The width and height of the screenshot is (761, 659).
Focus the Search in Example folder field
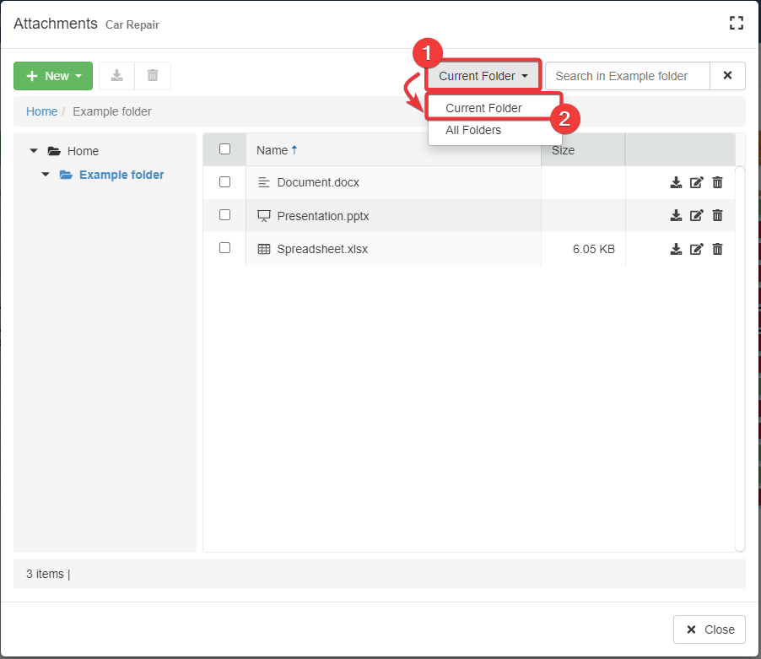click(x=627, y=76)
